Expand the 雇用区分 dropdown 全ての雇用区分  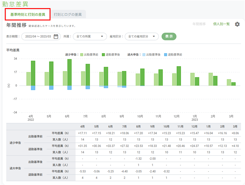click(x=142, y=36)
